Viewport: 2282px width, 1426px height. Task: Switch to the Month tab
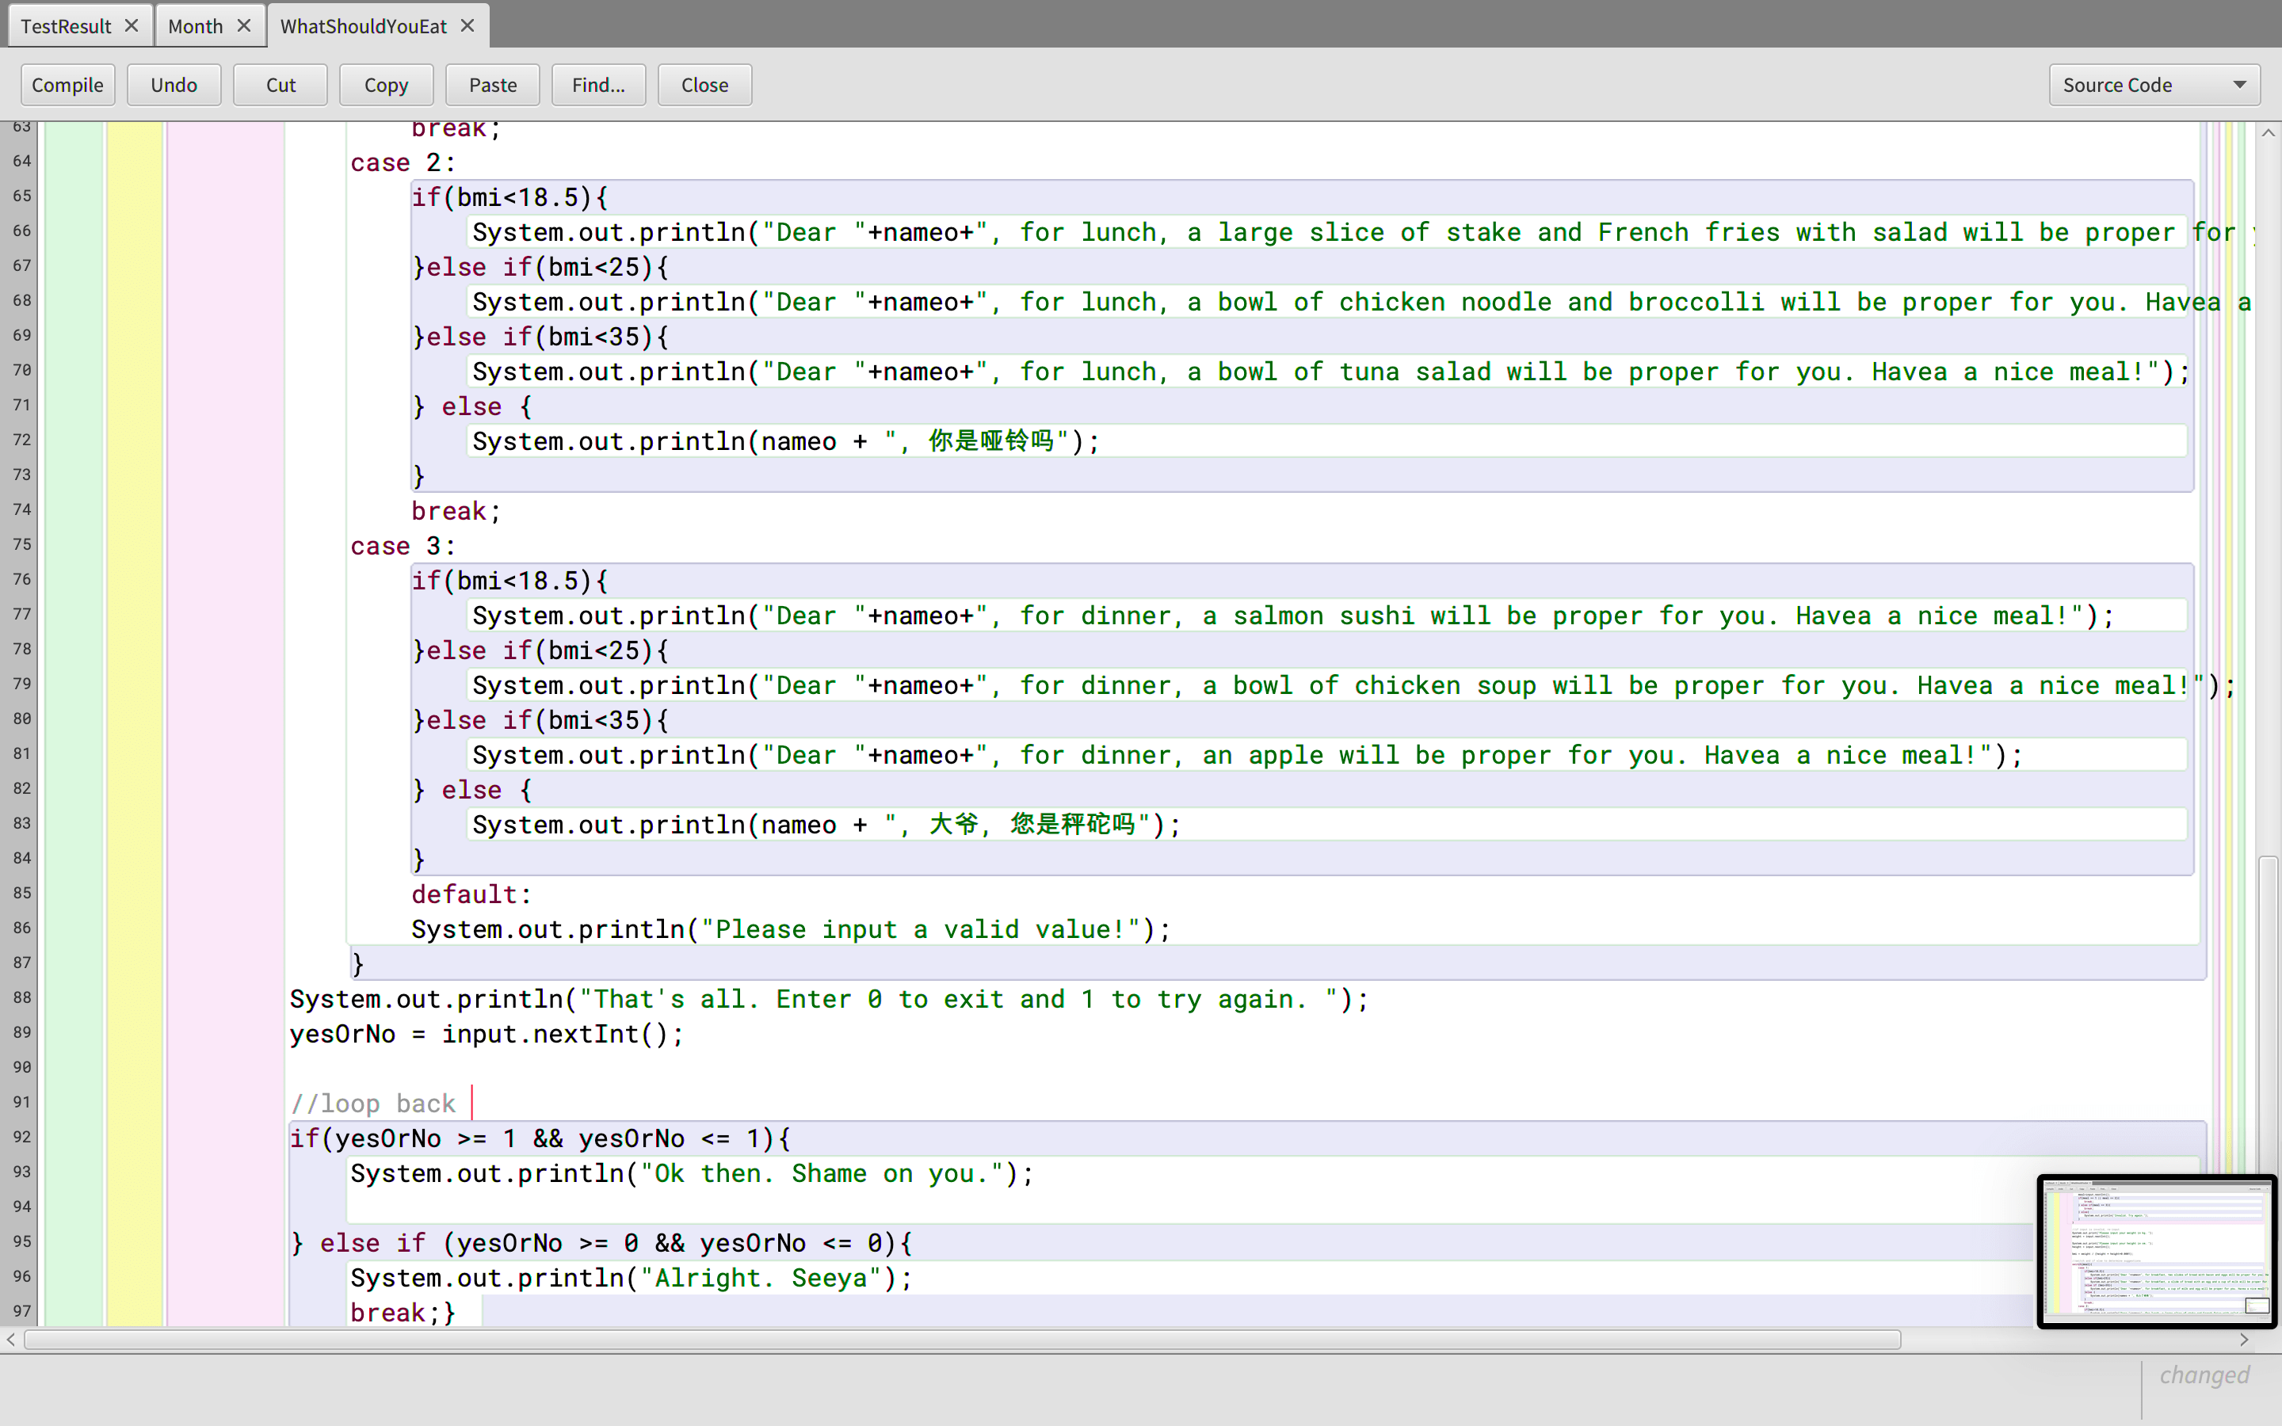point(195,26)
